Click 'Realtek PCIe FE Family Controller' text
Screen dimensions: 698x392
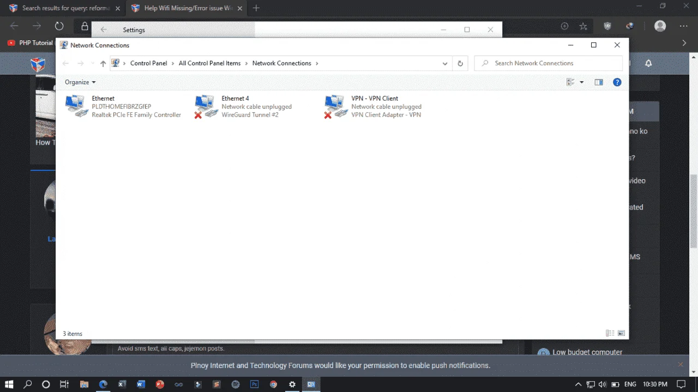pyautogui.click(x=136, y=115)
